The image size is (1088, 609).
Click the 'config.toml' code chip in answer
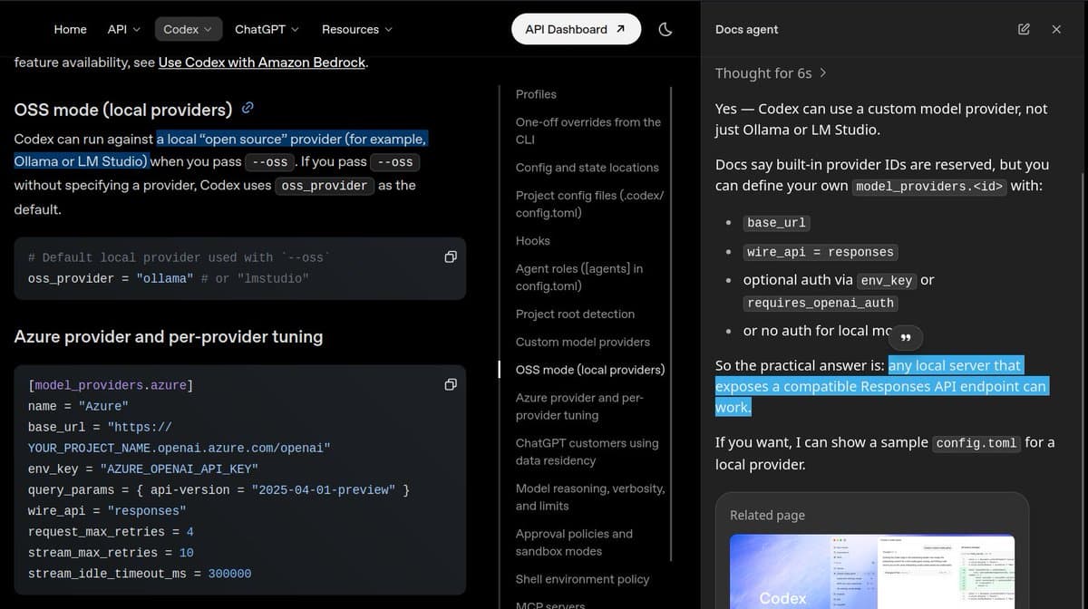point(976,443)
